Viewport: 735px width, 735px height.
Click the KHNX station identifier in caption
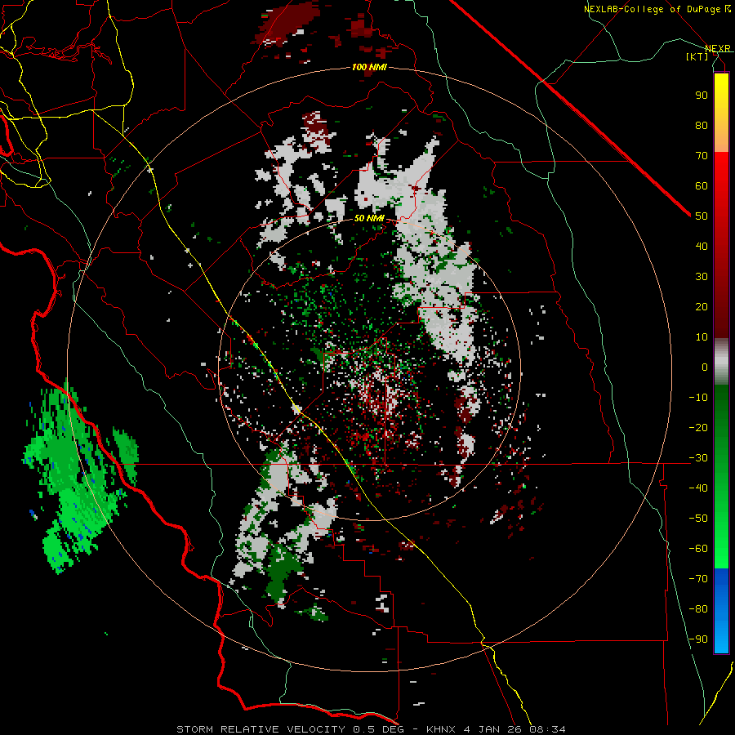point(442,729)
